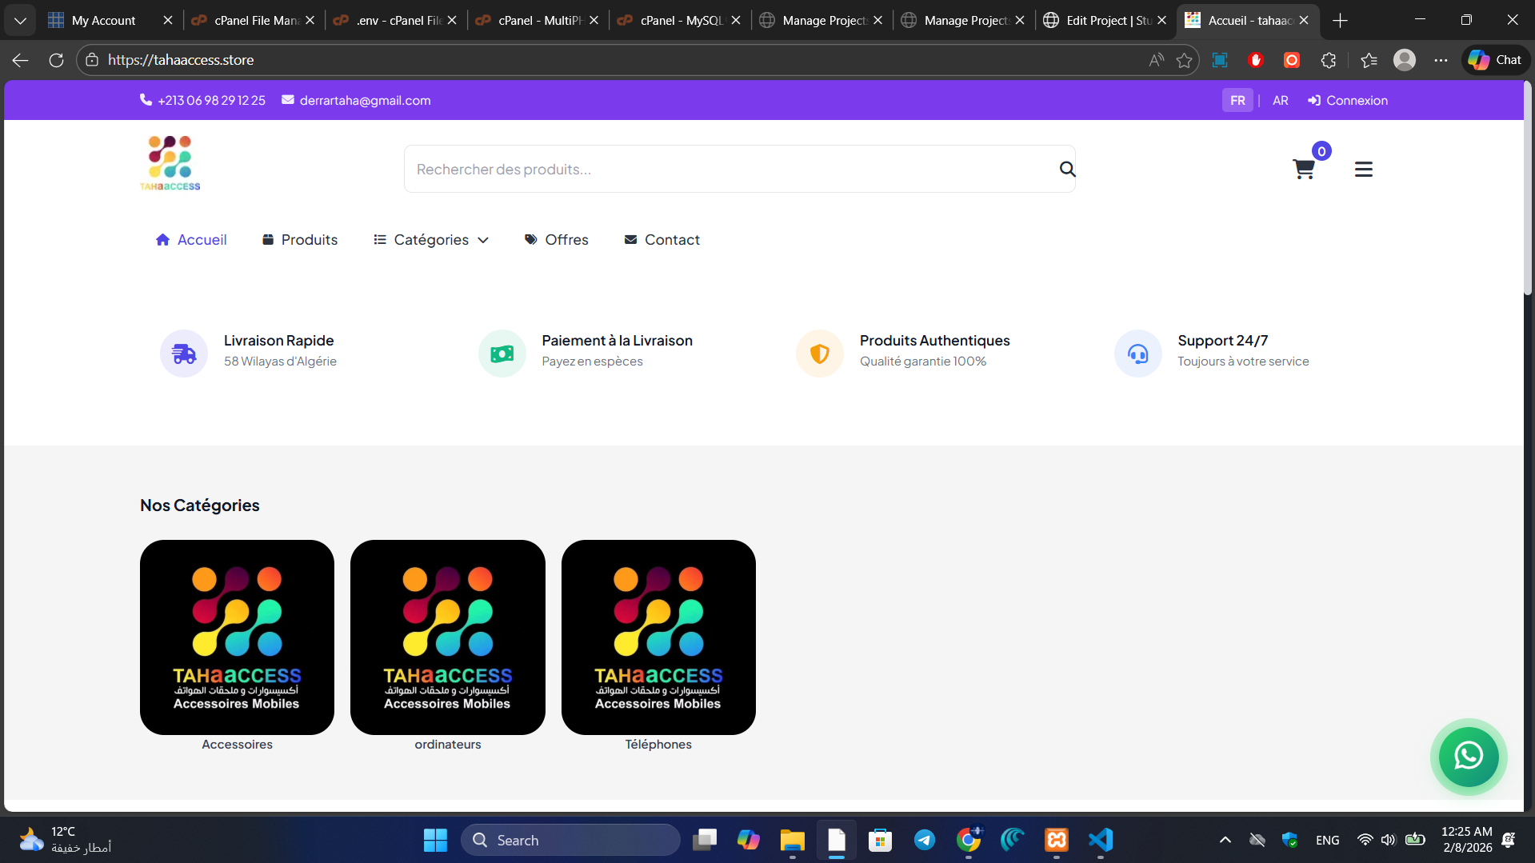Open the hamburger menu on the site header
This screenshot has height=863, width=1535.
(x=1363, y=169)
